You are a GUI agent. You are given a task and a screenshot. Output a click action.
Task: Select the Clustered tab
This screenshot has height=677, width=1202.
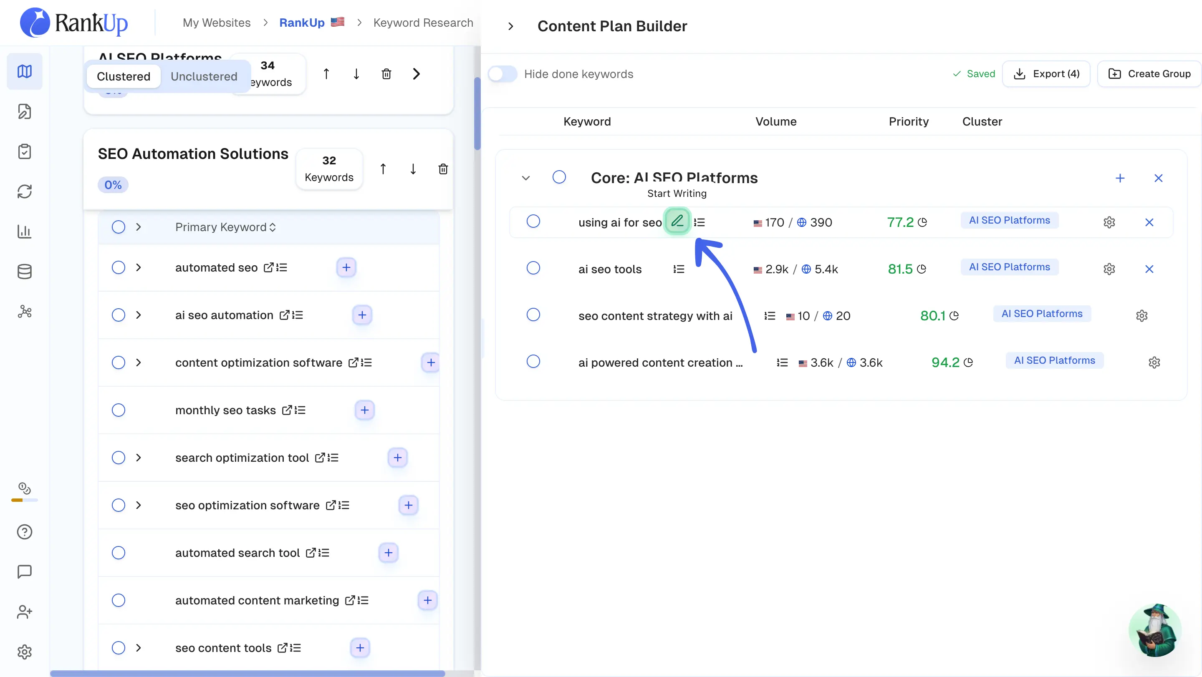(123, 76)
